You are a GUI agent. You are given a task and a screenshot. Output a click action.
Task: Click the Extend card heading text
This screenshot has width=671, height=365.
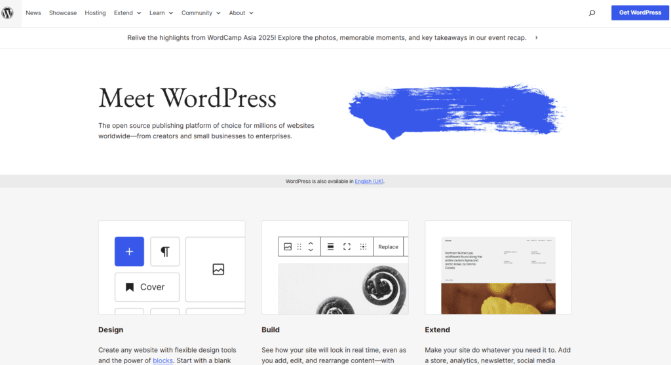[x=437, y=330]
